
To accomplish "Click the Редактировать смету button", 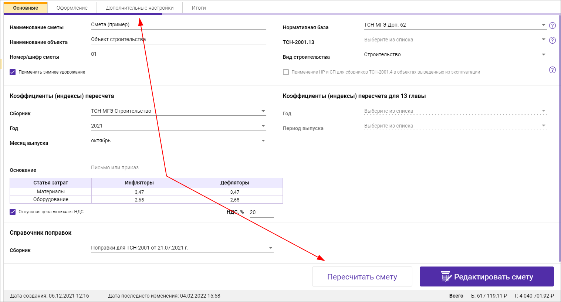I will (x=487, y=276).
